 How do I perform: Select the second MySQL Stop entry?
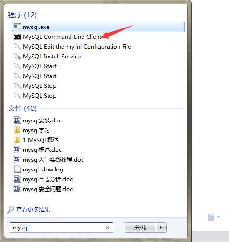click(40, 96)
